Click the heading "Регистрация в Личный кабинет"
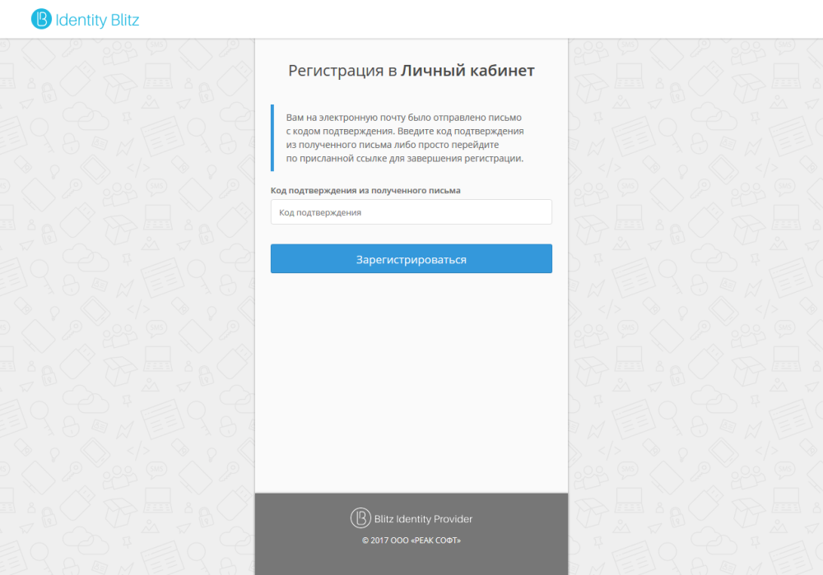 [x=411, y=70]
